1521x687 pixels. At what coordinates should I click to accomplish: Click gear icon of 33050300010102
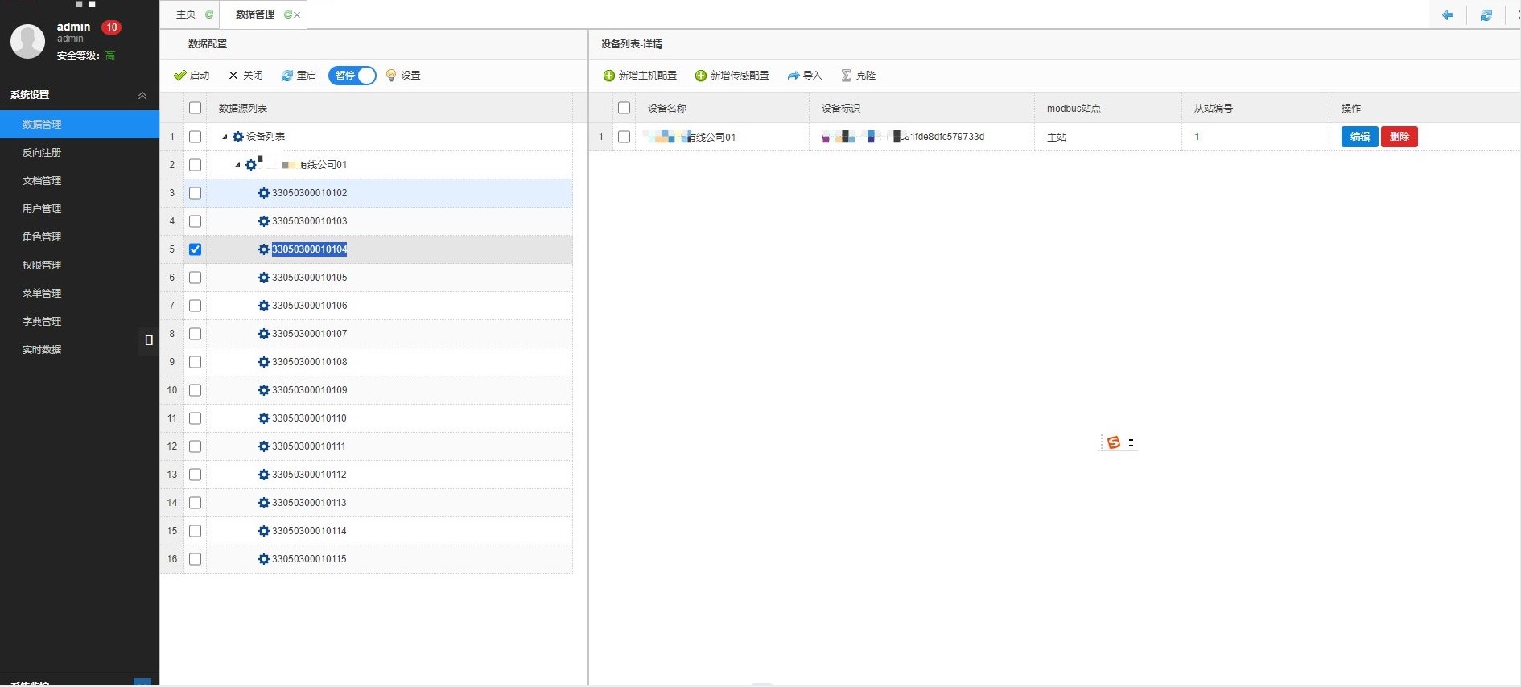click(263, 193)
